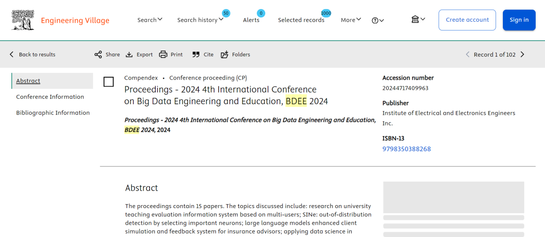This screenshot has height=237, width=545.
Task: Open Alerts page
Action: (x=251, y=20)
